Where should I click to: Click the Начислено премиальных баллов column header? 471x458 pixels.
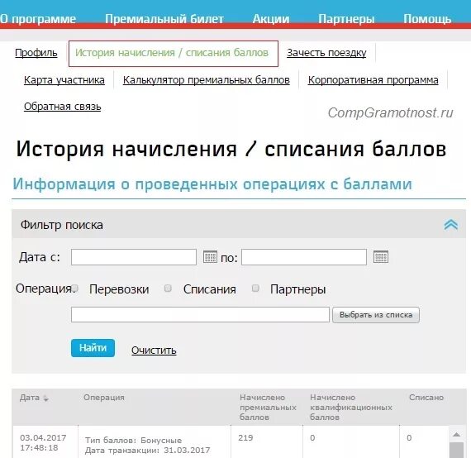click(268, 408)
